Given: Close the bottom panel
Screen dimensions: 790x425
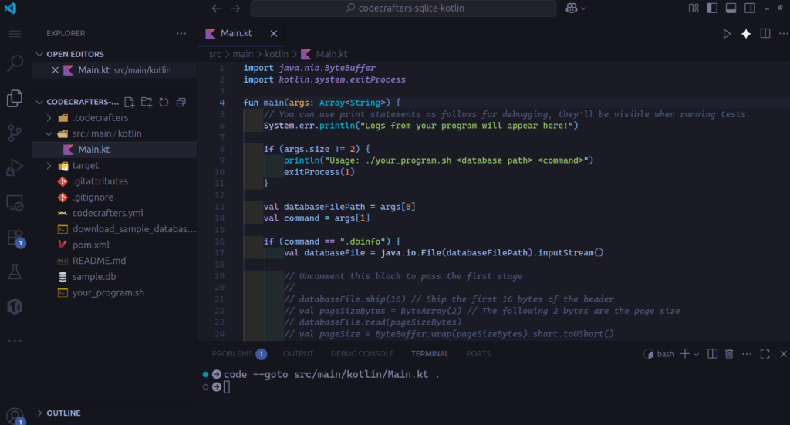Looking at the screenshot, I should click(x=784, y=354).
